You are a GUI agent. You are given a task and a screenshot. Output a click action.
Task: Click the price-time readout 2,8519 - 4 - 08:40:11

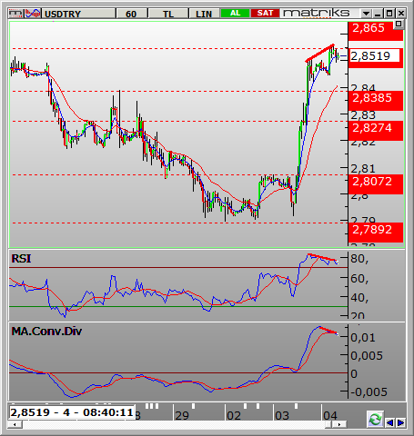pos(72,412)
